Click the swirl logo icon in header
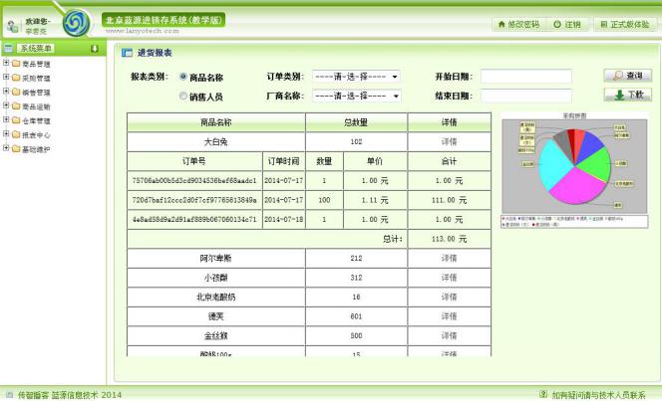The image size is (662, 401). [x=76, y=23]
